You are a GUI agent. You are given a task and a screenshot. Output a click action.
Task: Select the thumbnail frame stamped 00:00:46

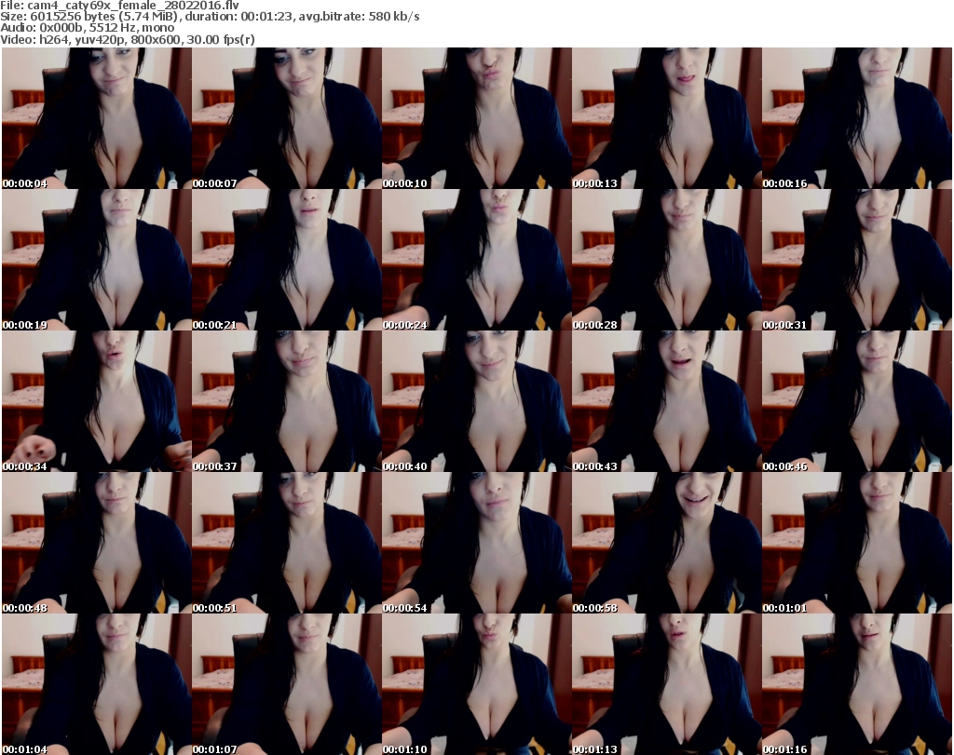[857, 402]
